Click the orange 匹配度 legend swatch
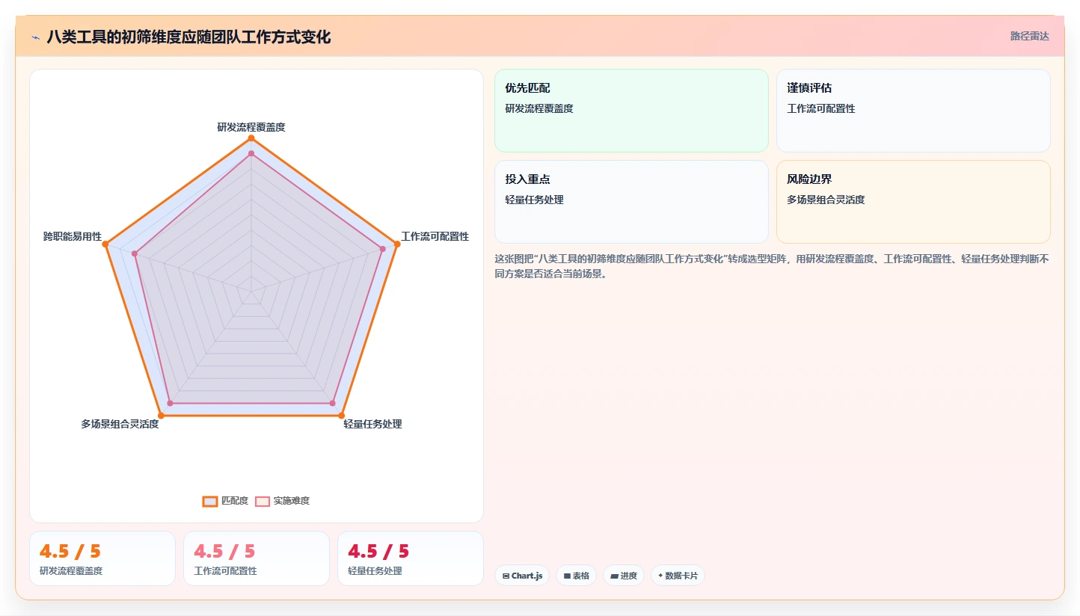The width and height of the screenshot is (1080, 616). [210, 501]
